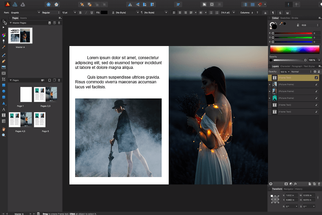The height and width of the screenshot is (215, 322).
Task: Select the Zoom magnifier tool
Action: click(x=4, y=135)
